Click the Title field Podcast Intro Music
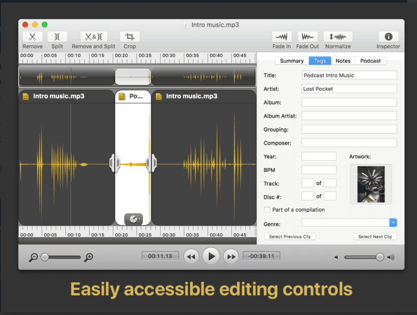This screenshot has height=315, width=417. pos(350,75)
